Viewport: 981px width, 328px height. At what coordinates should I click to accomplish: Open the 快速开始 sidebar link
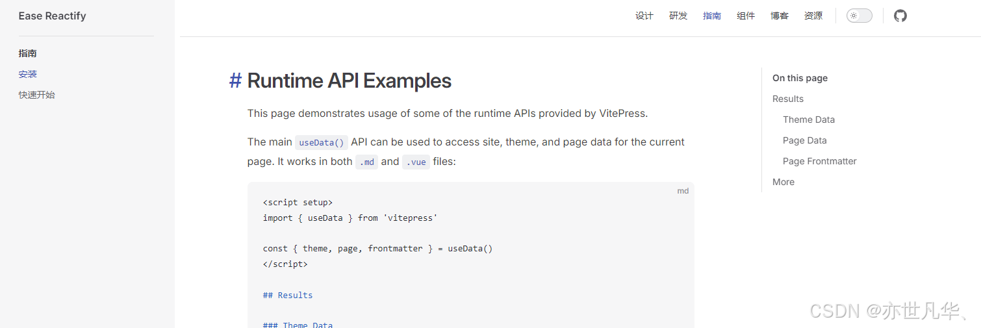point(37,95)
